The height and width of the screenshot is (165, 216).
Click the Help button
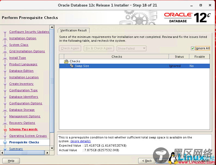pos(11,161)
